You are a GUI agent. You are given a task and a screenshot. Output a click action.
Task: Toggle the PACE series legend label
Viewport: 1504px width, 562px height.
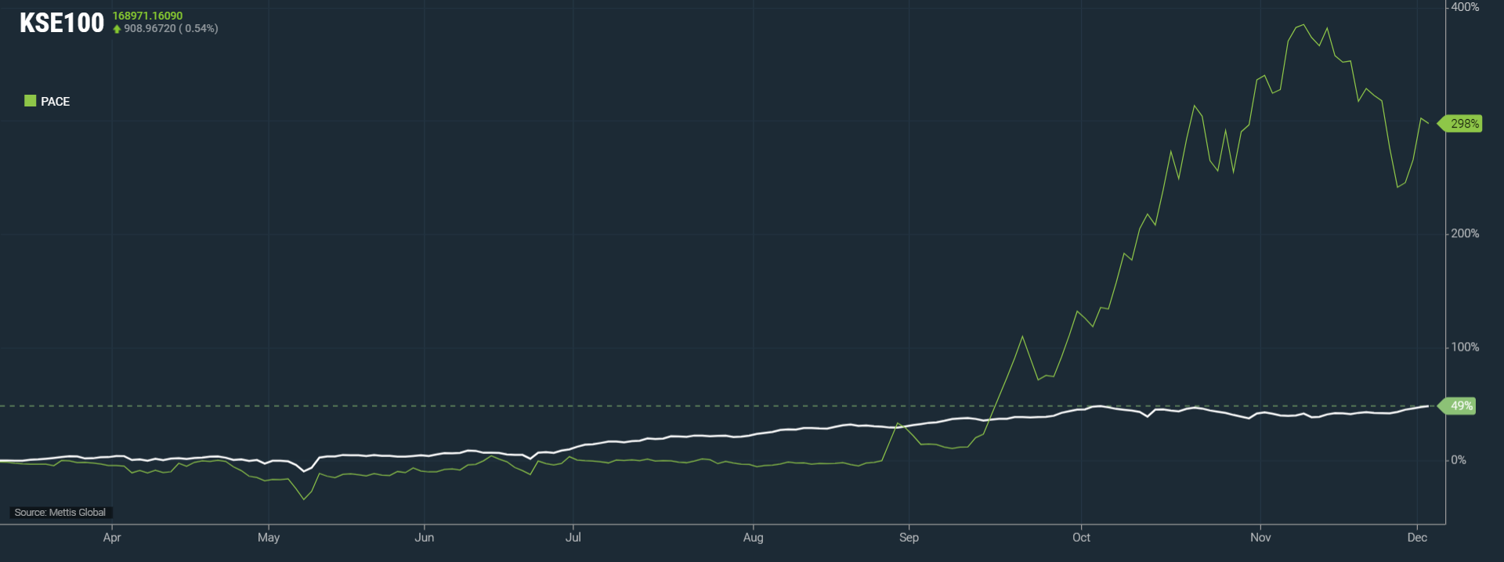[x=55, y=102]
